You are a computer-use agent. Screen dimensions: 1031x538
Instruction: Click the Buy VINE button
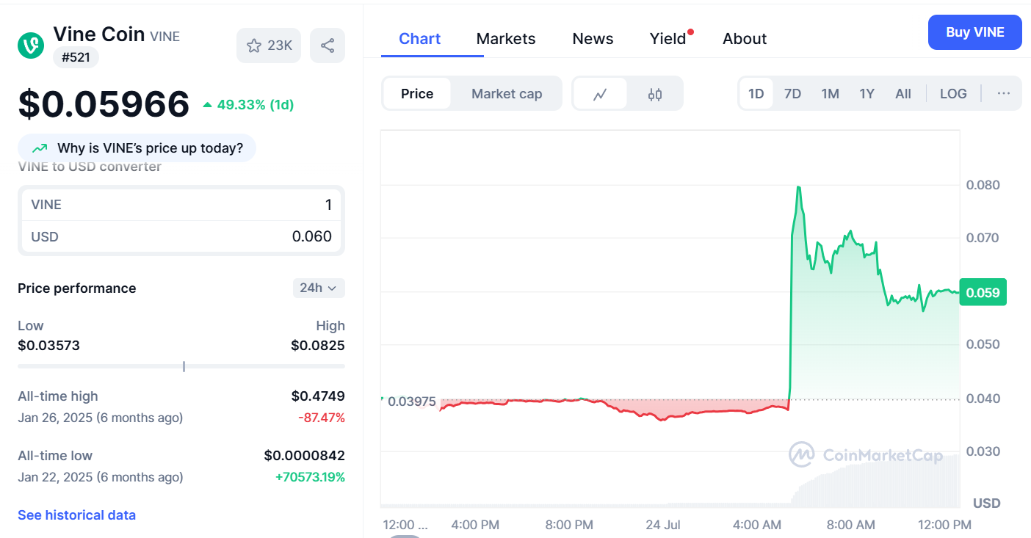point(974,32)
